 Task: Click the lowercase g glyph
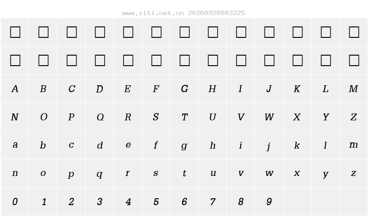click(184, 146)
